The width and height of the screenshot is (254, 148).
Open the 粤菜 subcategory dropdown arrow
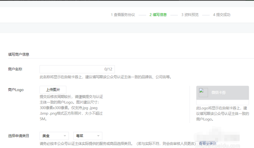click(x=98, y=136)
